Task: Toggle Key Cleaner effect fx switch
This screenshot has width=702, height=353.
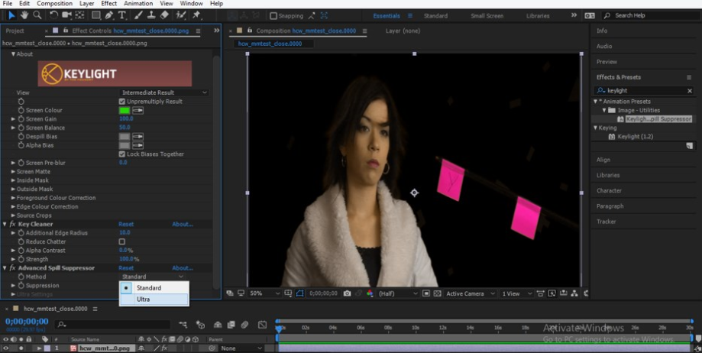Action: pos(12,225)
